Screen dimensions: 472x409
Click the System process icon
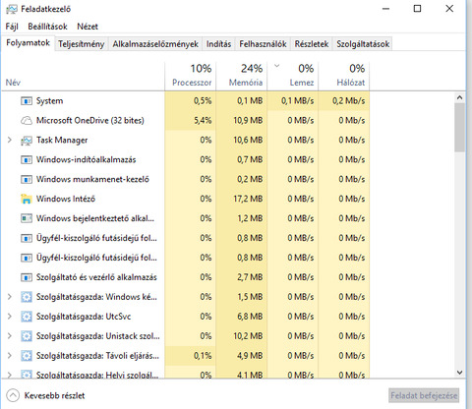27,101
